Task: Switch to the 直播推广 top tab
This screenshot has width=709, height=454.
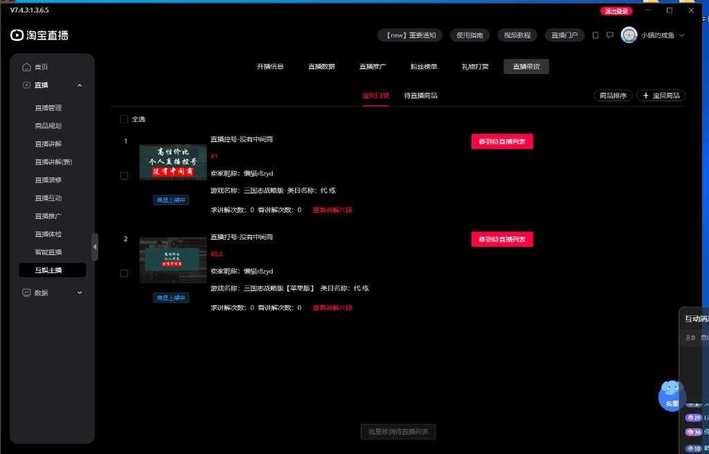Action: [373, 67]
